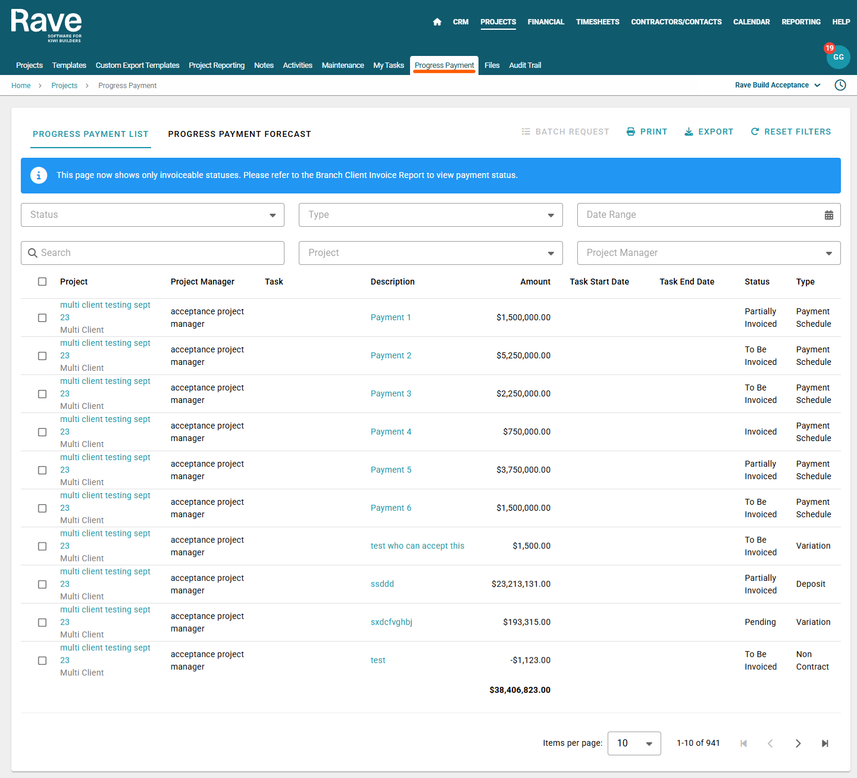
Task: Toggle the select-all checkbox in table header
Action: (x=42, y=282)
